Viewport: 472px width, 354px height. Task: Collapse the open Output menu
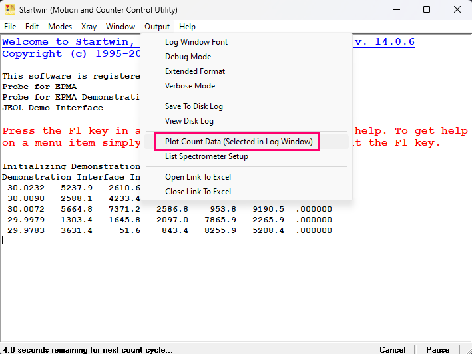[x=157, y=27]
